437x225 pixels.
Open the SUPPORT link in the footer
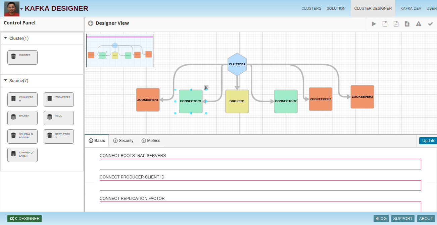402,219
